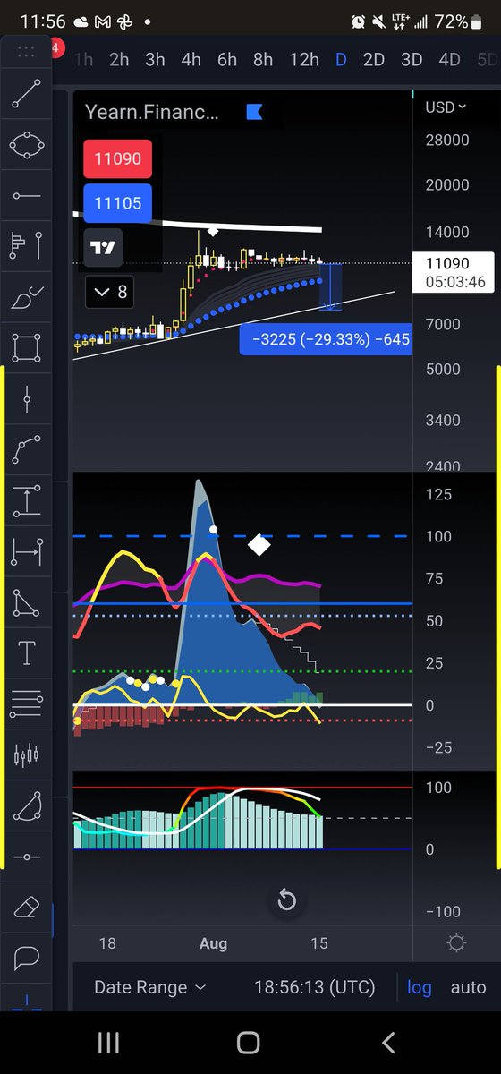Toggle auto scale
Viewport: 501px width, 1074px height.
click(x=468, y=987)
